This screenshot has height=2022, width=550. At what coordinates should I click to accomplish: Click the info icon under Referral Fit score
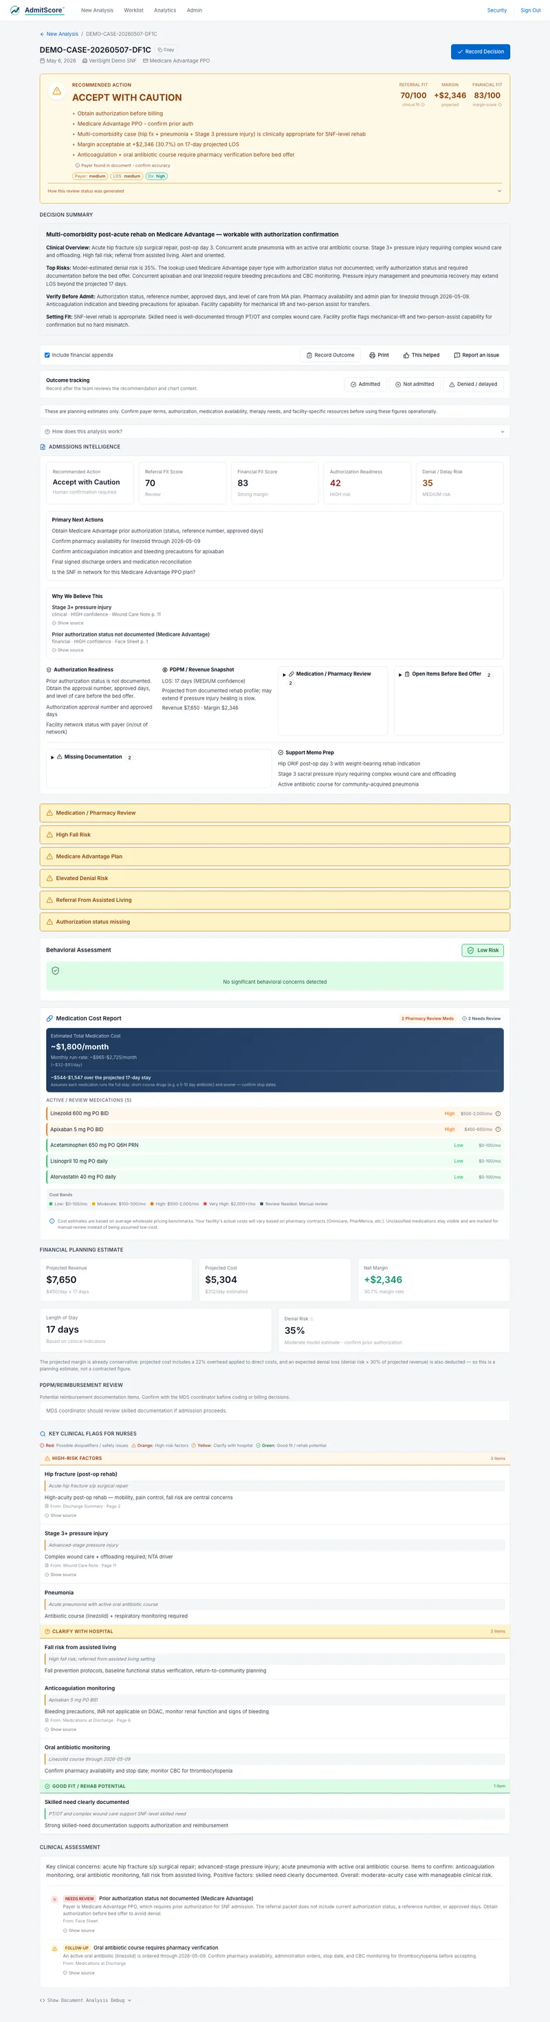coord(423,105)
